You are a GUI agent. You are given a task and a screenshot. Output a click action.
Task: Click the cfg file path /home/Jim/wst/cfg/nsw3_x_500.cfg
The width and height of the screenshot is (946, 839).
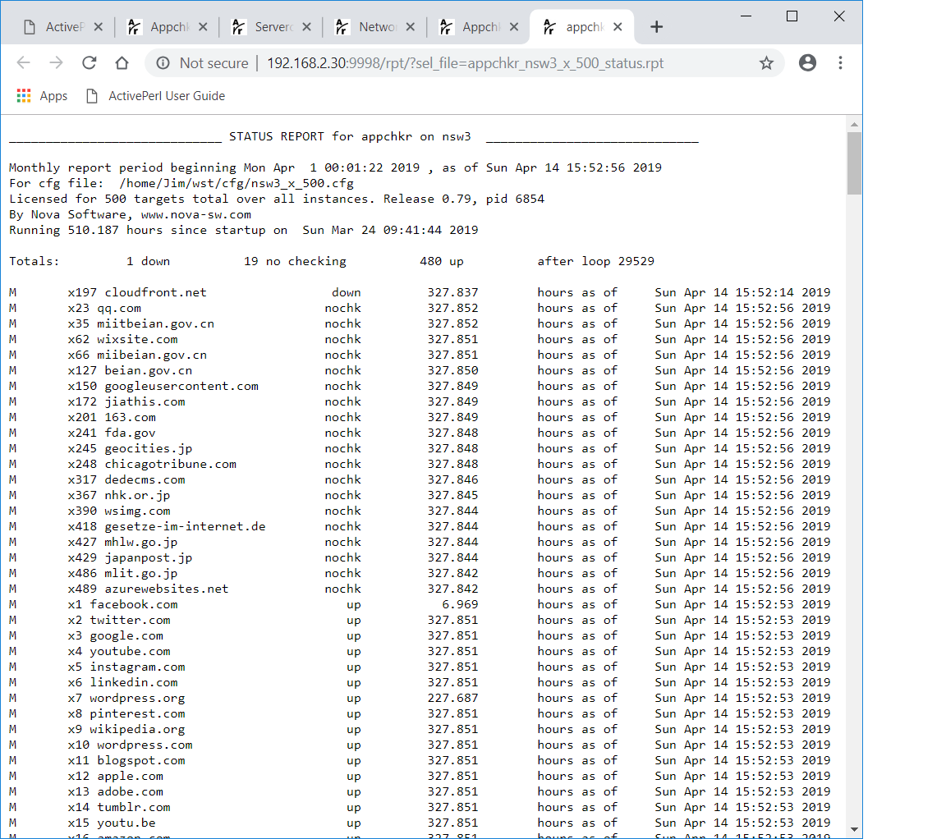[236, 183]
